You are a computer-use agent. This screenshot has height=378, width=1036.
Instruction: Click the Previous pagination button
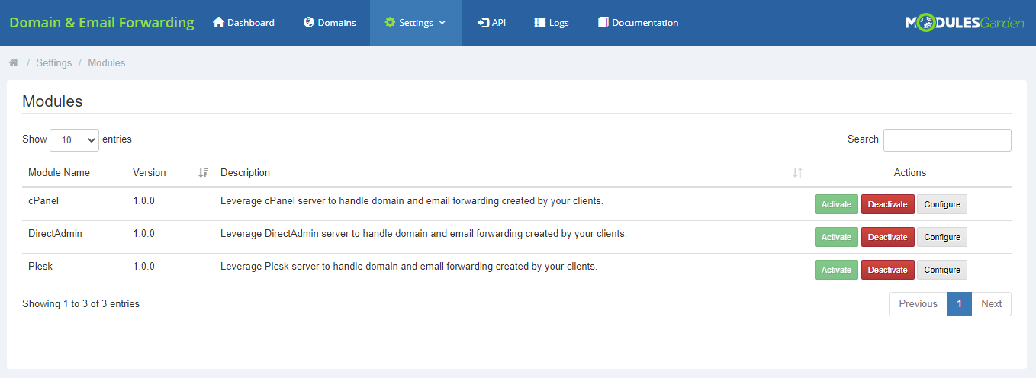click(x=918, y=303)
